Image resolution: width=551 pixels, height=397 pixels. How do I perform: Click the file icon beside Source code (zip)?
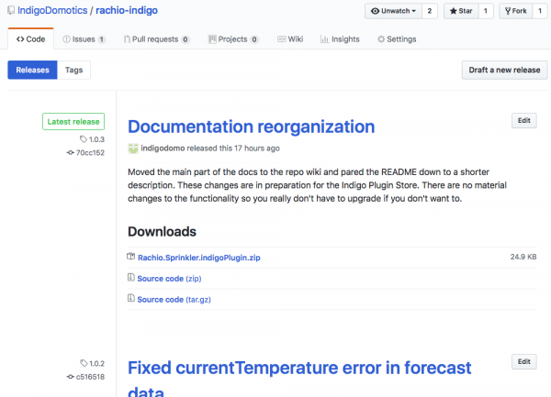click(x=130, y=278)
